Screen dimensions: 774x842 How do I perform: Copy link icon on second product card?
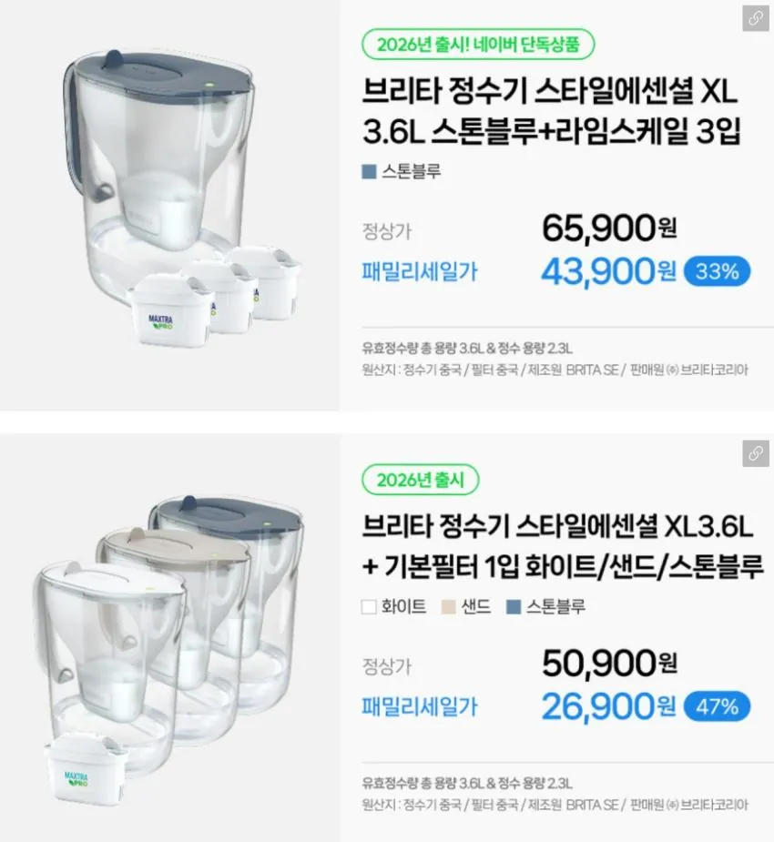[x=756, y=453]
